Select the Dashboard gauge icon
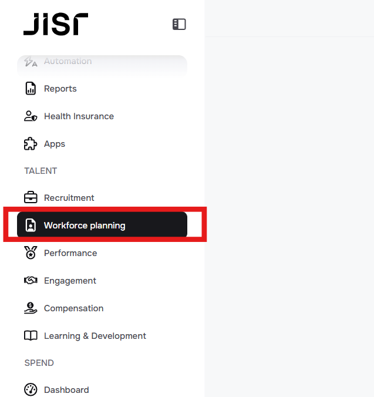 (31, 389)
